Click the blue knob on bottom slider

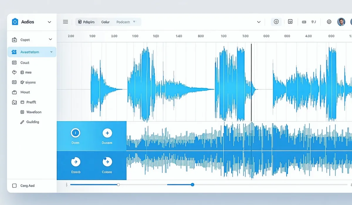coord(192,184)
